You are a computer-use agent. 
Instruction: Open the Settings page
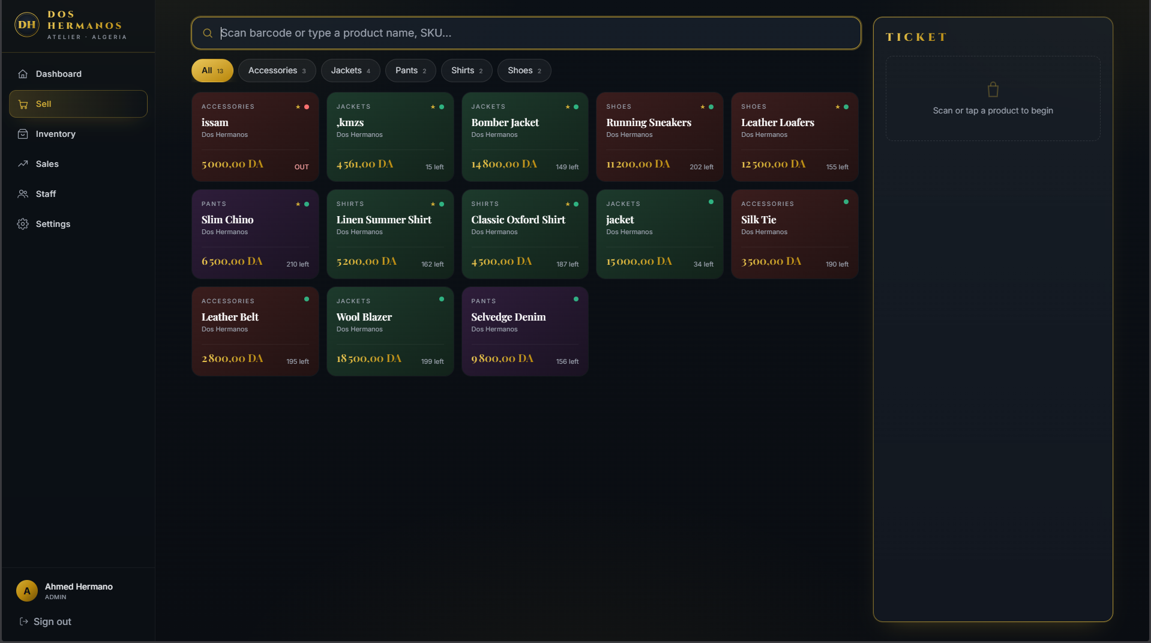coord(78,224)
